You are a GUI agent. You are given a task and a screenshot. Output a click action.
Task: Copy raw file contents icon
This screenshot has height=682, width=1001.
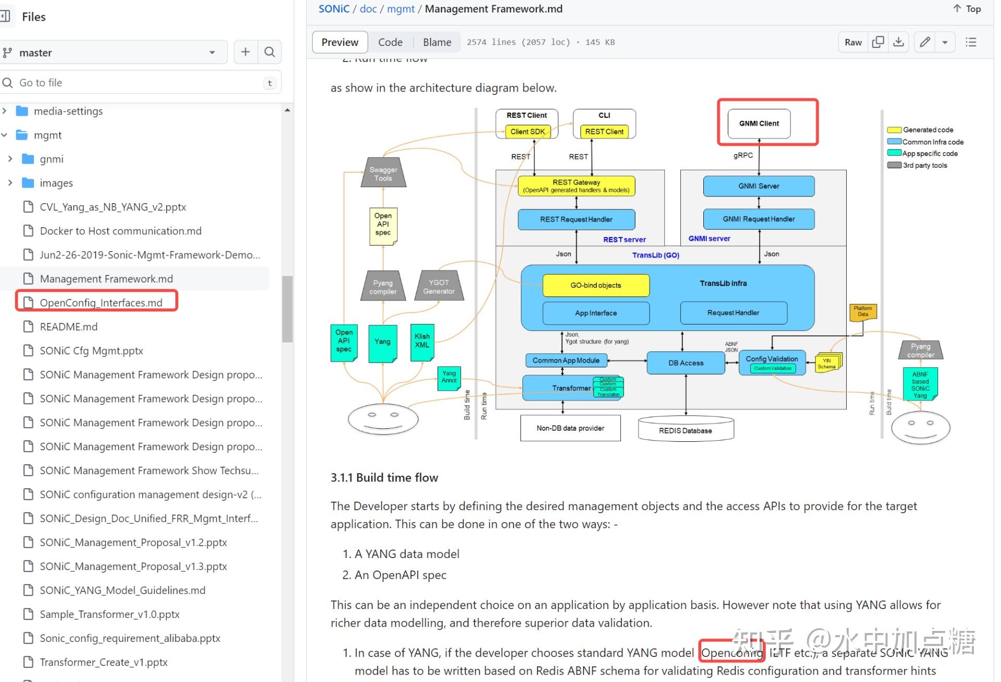point(878,42)
